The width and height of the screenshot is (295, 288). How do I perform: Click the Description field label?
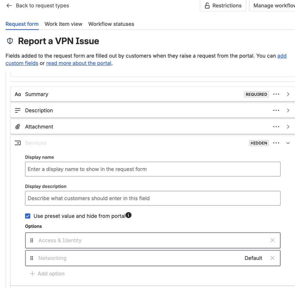(x=39, y=110)
